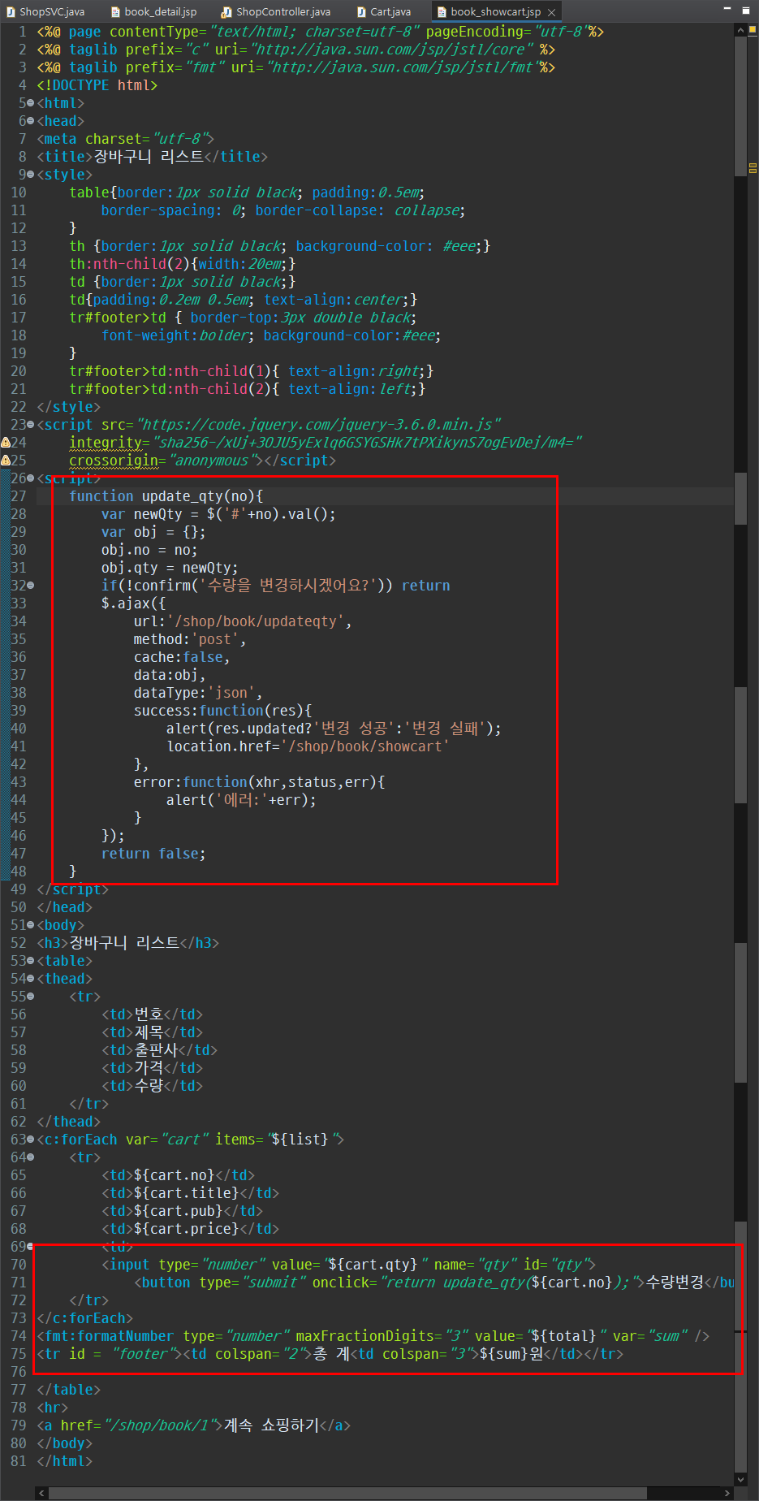Click the book_detail.jsp file icon
This screenshot has width=759, height=1501.
116,11
